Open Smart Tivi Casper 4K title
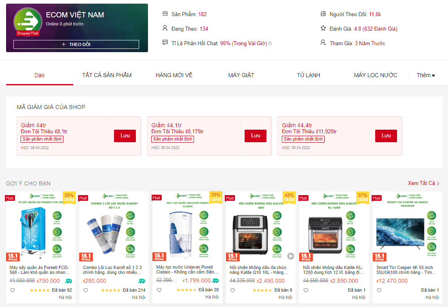This screenshot has width=448, height=307. (x=406, y=270)
